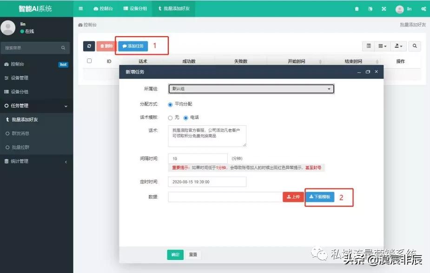
Task: Check the select-all checkbox in the table header
Action: pos(89,60)
